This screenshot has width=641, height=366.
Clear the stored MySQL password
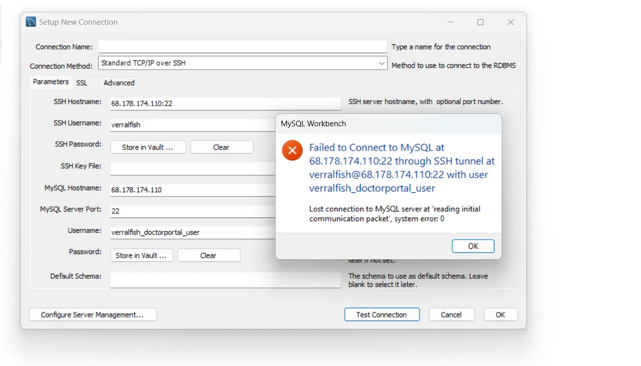[x=208, y=255]
